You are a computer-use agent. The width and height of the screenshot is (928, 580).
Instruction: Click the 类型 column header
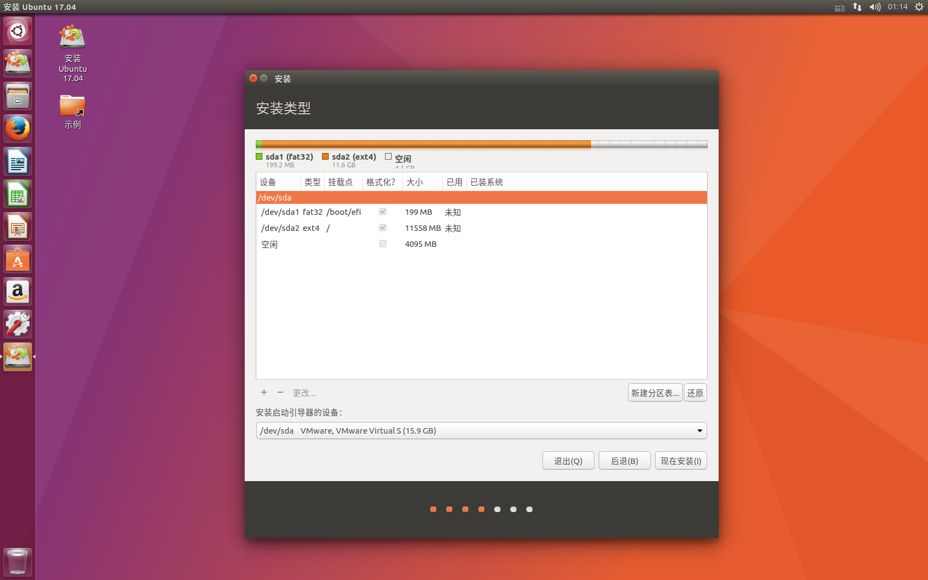(313, 182)
